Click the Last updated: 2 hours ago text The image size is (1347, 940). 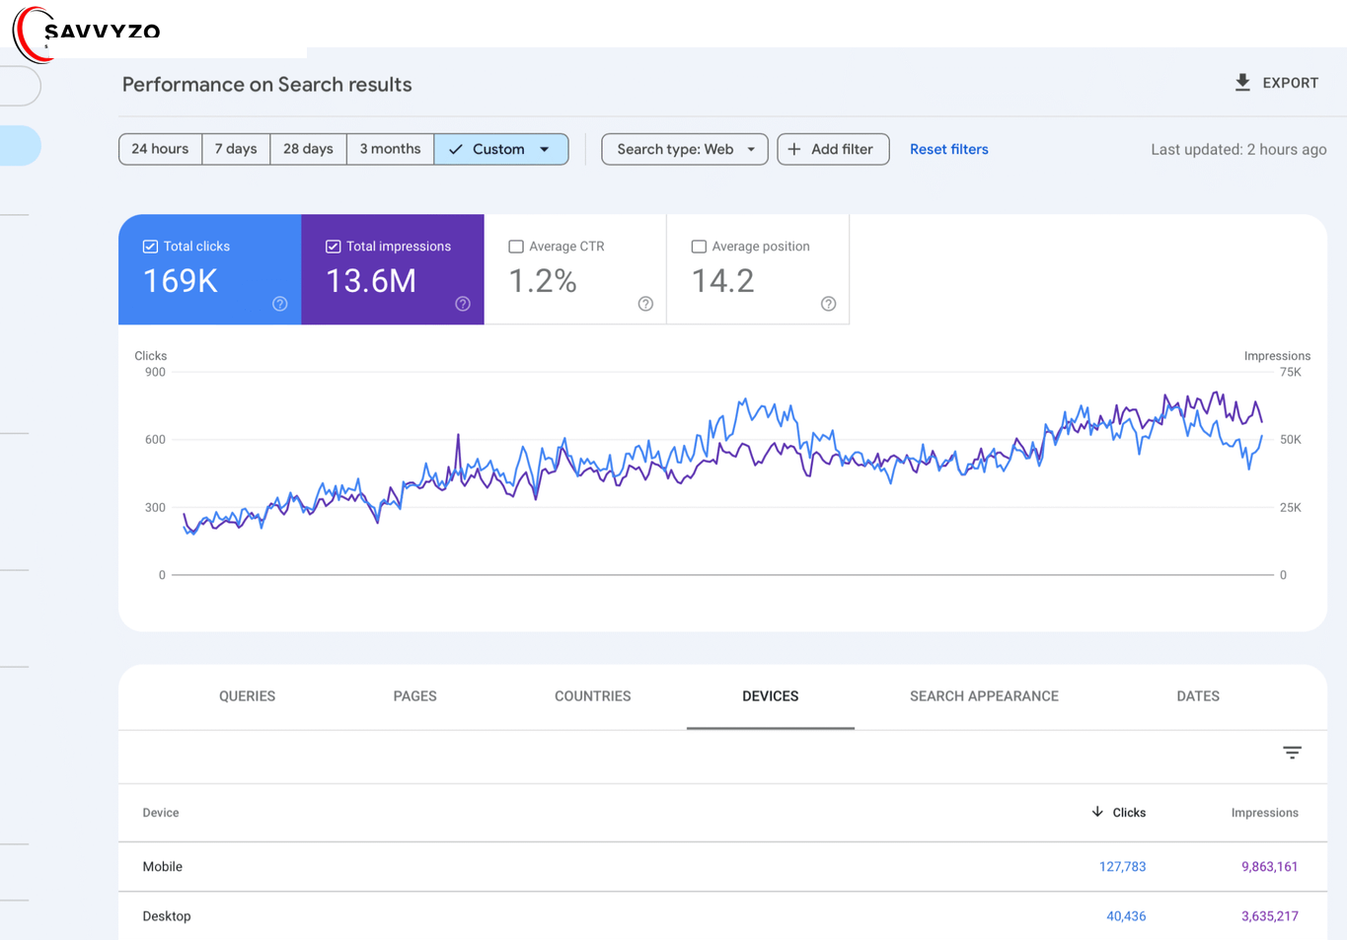click(x=1238, y=150)
